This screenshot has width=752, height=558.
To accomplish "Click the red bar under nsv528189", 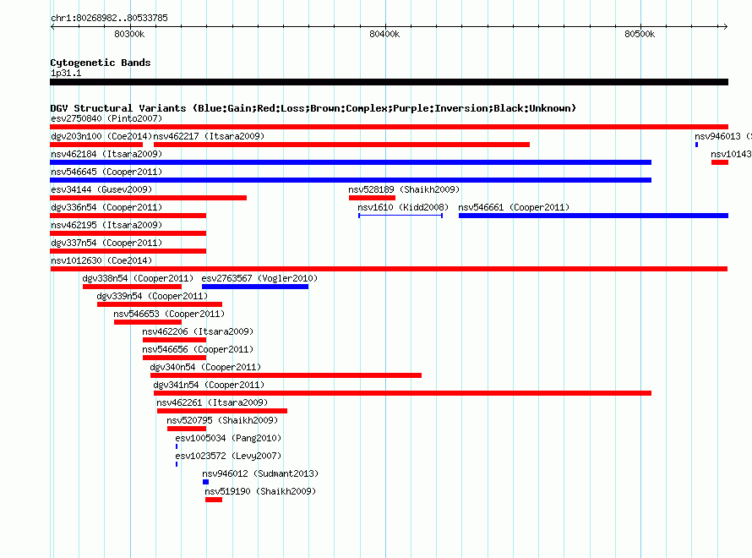I will pyautogui.click(x=372, y=198).
